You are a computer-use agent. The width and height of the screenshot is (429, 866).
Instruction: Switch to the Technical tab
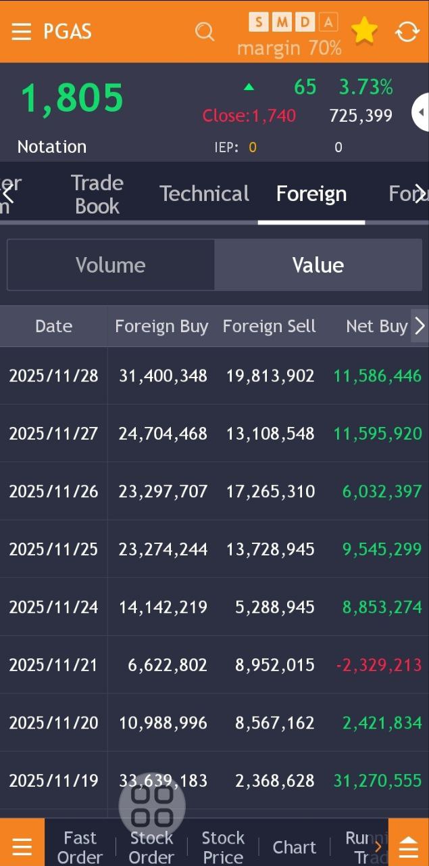pyautogui.click(x=204, y=194)
